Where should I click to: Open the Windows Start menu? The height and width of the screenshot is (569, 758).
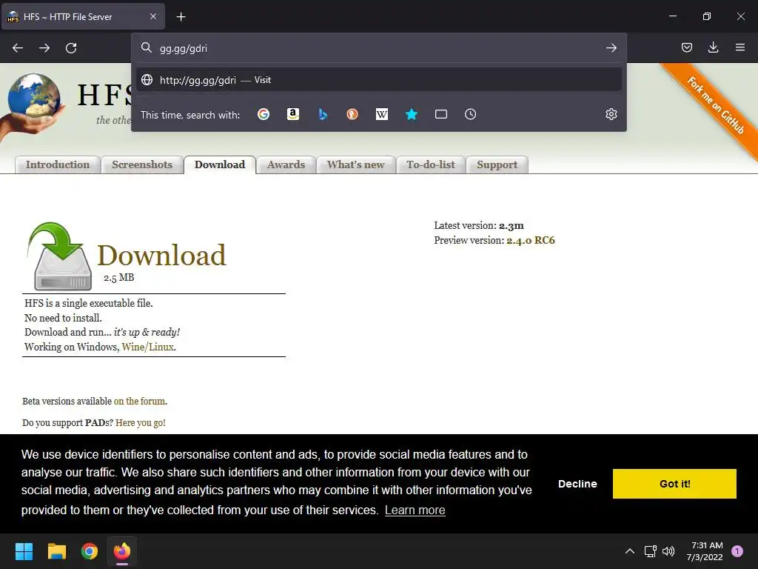coord(24,551)
